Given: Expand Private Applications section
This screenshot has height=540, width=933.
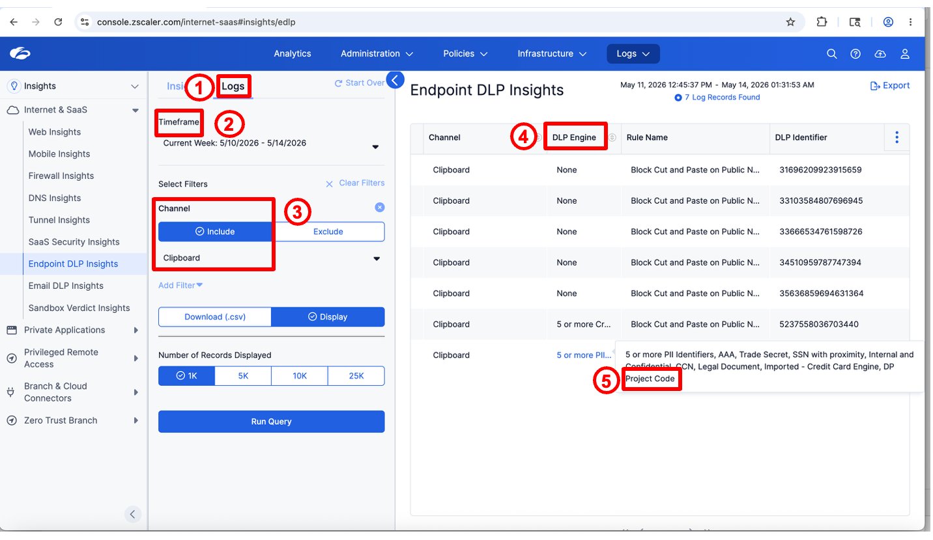Looking at the screenshot, I should click(x=136, y=330).
